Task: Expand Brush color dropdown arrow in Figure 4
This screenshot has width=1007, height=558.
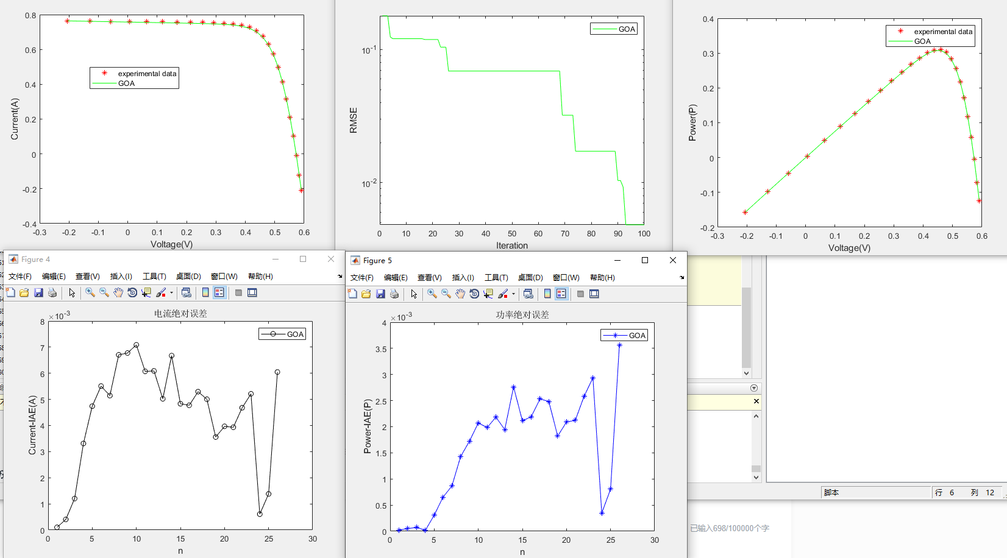Action: point(171,293)
